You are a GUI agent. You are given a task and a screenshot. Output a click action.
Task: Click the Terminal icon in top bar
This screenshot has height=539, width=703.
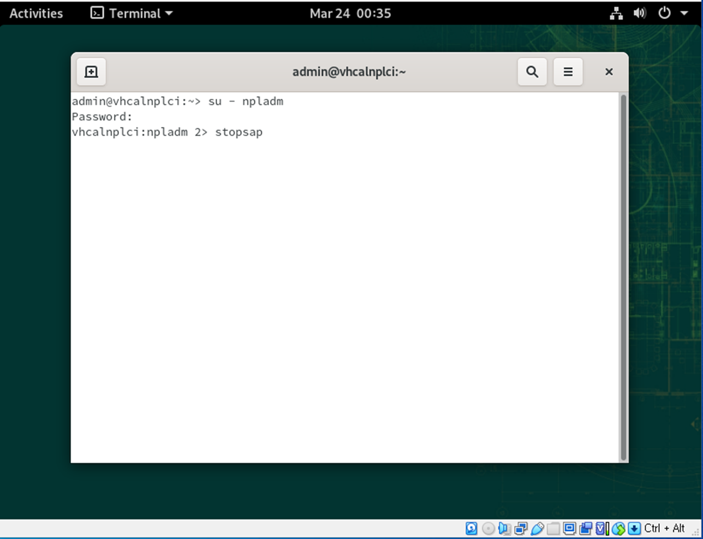tap(97, 13)
